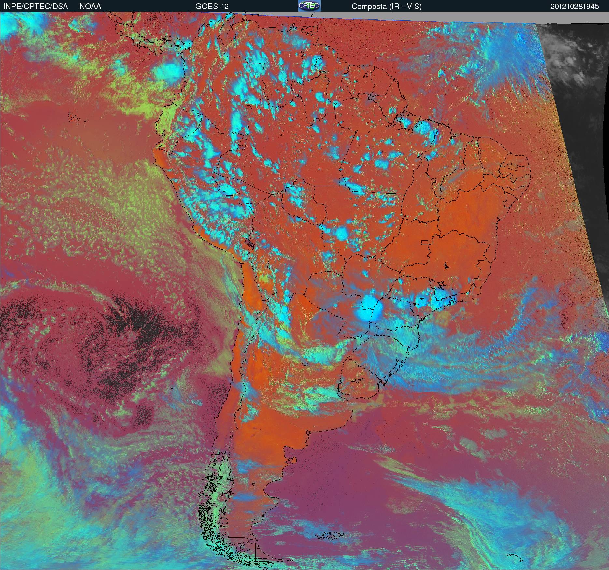Viewport: 609px width, 570px height.
Task: Click the INPE/CPTEC/DSA header text
Action: (x=35, y=6)
